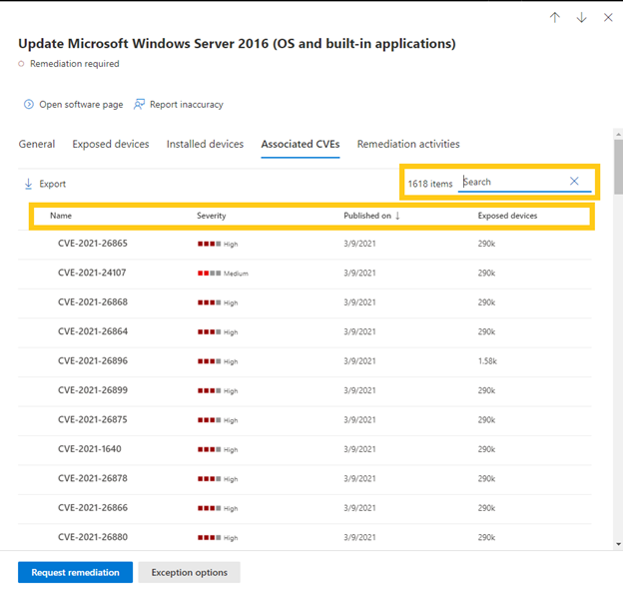
Task: Select CVE-2021-26864 entry
Action: click(x=93, y=331)
